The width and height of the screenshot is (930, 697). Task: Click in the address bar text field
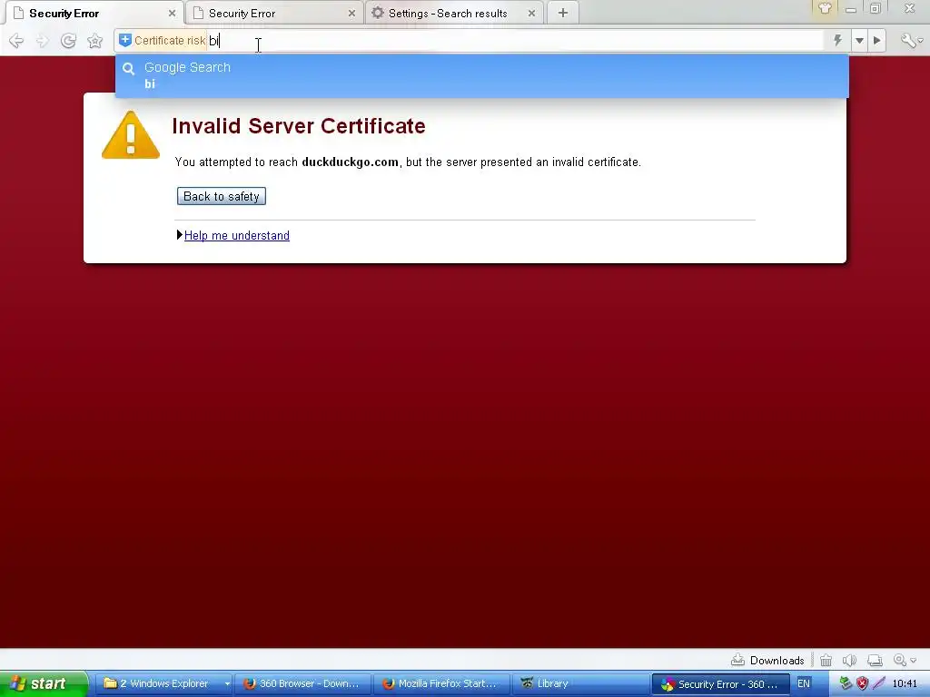[516, 41]
